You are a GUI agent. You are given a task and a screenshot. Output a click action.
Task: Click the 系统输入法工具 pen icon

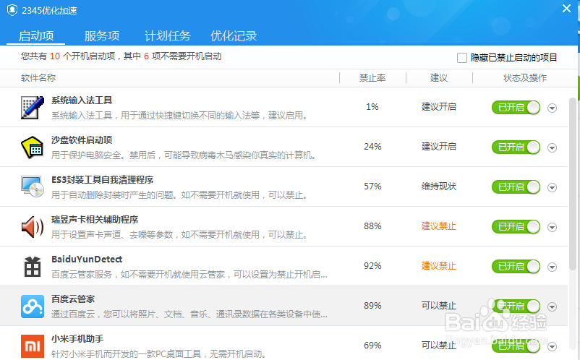32,107
